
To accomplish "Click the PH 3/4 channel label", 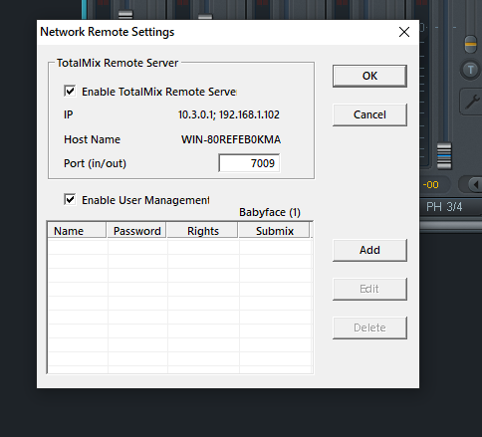I will coord(444,207).
